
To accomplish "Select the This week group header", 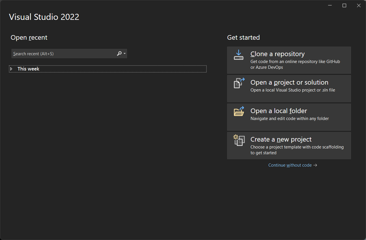I will coord(28,69).
